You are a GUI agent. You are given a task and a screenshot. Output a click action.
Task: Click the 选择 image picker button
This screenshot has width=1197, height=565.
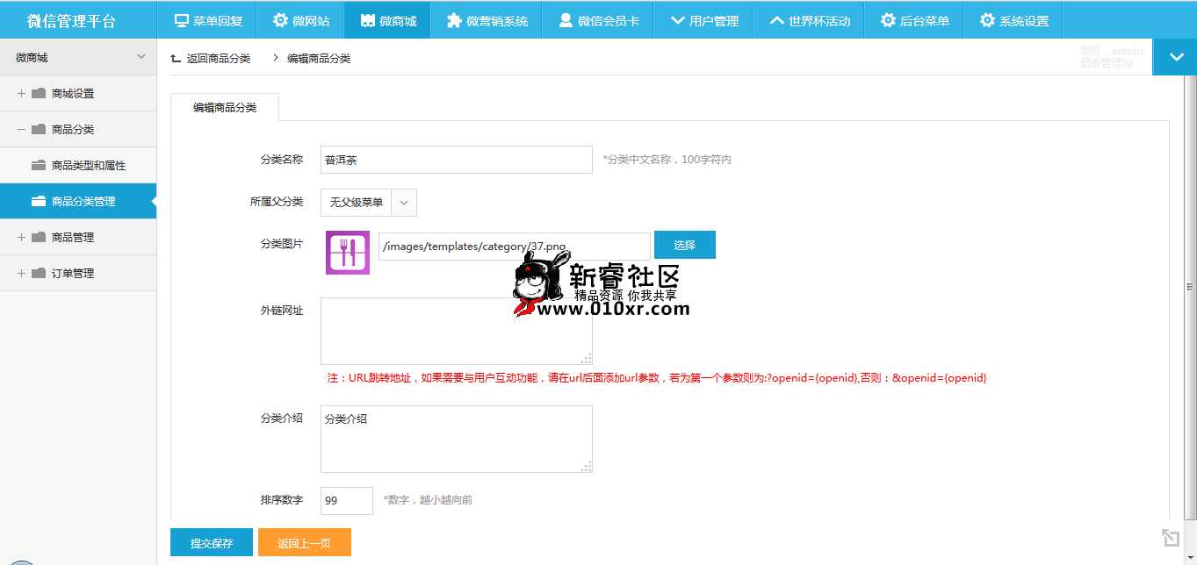click(684, 245)
